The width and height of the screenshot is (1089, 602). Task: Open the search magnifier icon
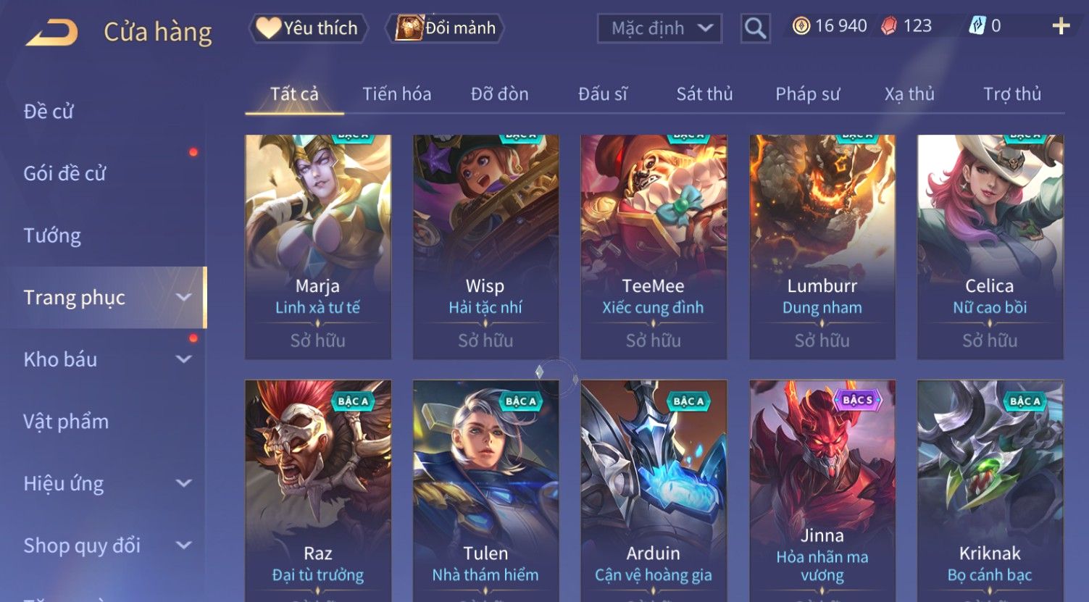pyautogui.click(x=755, y=29)
